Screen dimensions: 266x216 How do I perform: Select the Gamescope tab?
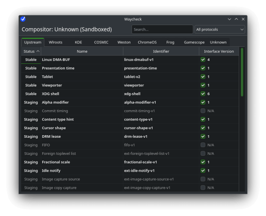tap(194, 43)
